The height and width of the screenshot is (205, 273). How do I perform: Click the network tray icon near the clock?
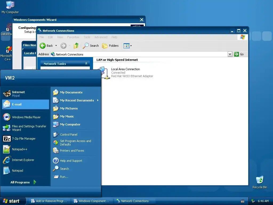click(253, 201)
